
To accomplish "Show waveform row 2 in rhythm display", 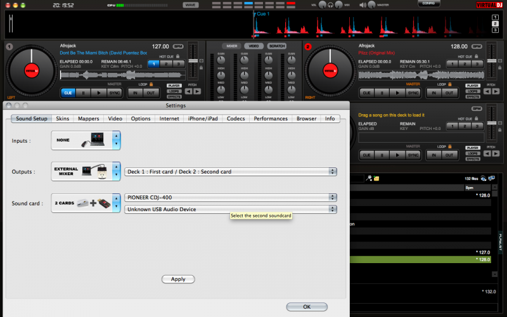I will click(495, 23).
